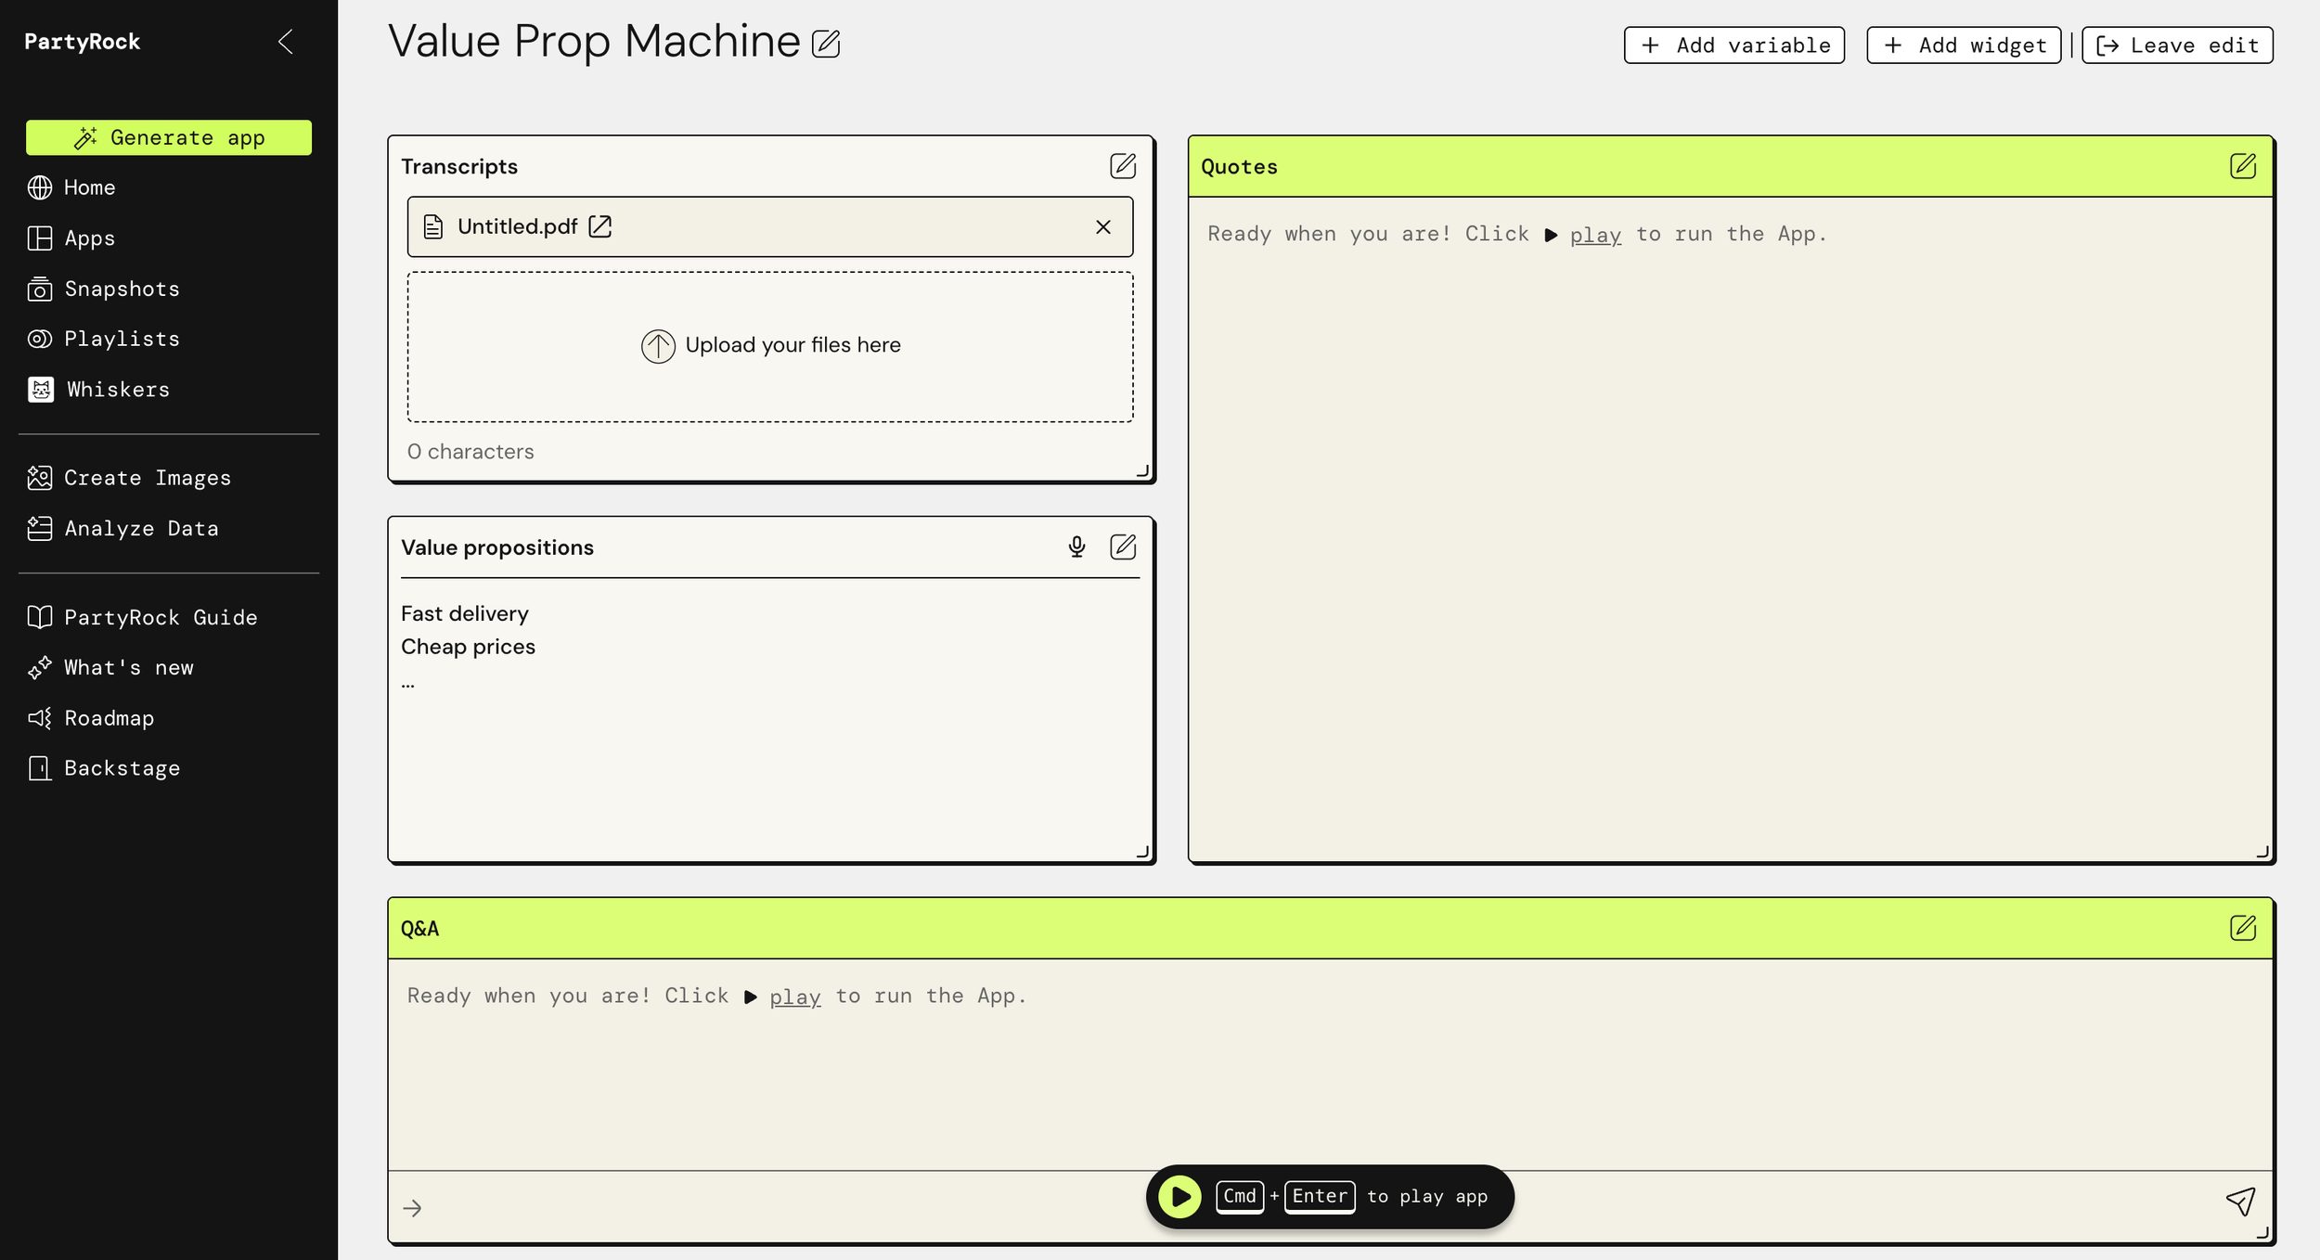
Task: Edit the Value propositions widget pencil icon
Action: click(1122, 546)
